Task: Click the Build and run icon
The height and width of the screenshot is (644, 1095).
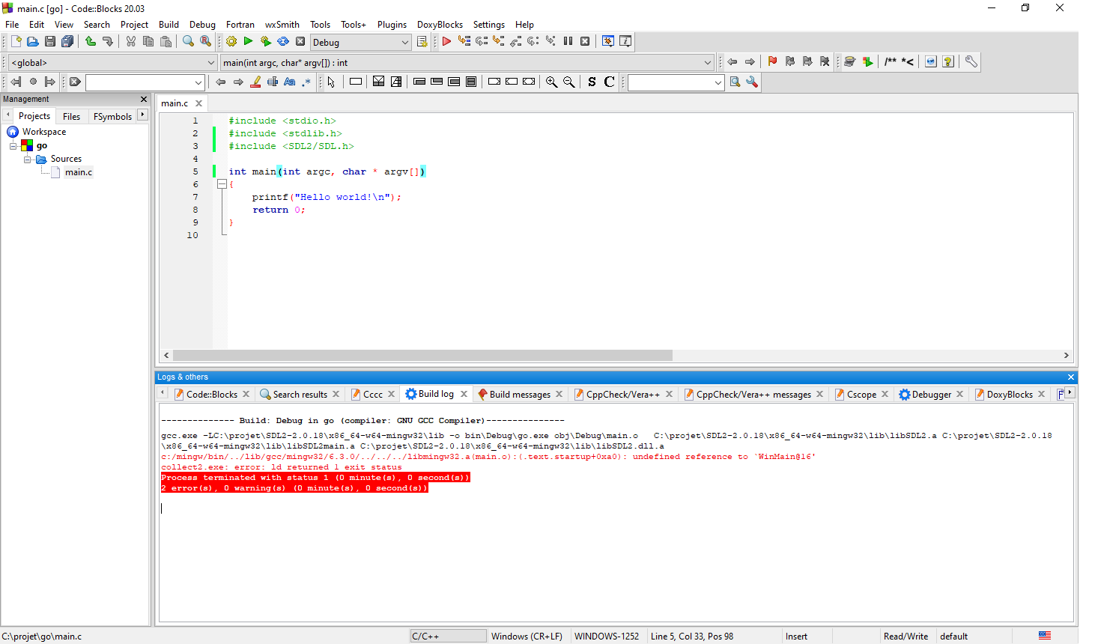Action: click(x=266, y=41)
